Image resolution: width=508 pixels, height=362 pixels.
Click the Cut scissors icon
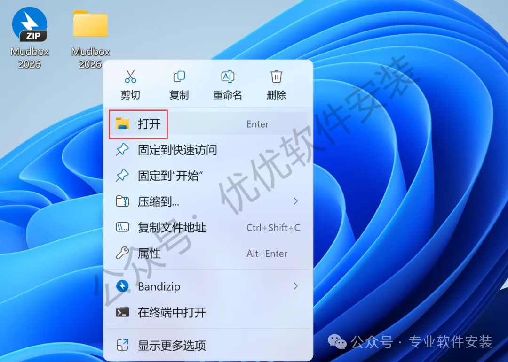[131, 77]
